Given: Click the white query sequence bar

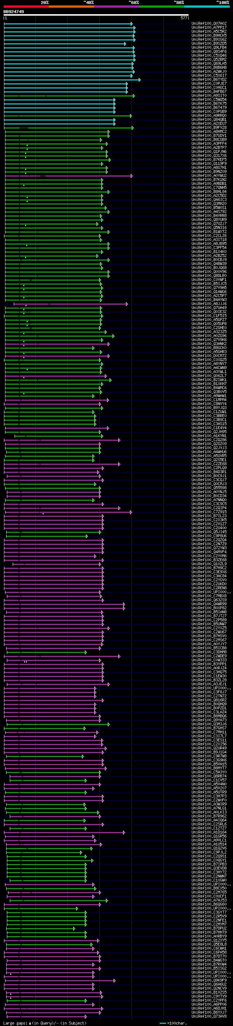Looking at the screenshot, I should (96, 15).
